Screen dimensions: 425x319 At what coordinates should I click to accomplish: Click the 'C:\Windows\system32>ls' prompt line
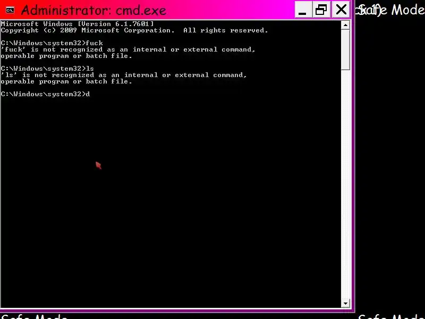point(47,69)
